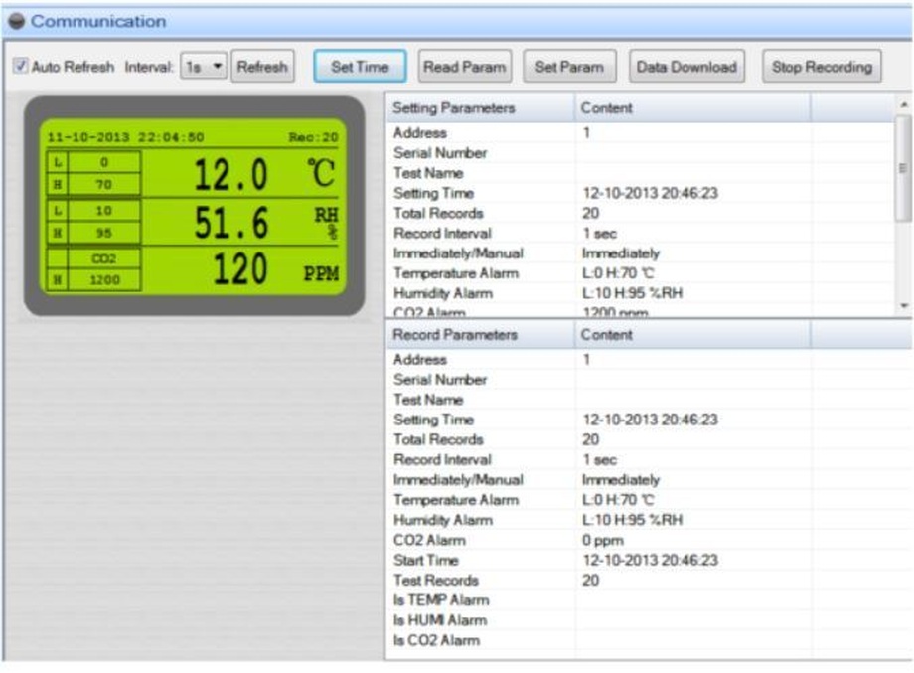Viewport: 914px width, 673px height.
Task: Click the Setting Parameters scrollbar thumb
Action: coord(903,168)
